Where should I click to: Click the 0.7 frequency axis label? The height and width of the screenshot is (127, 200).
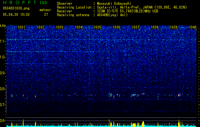3,105
